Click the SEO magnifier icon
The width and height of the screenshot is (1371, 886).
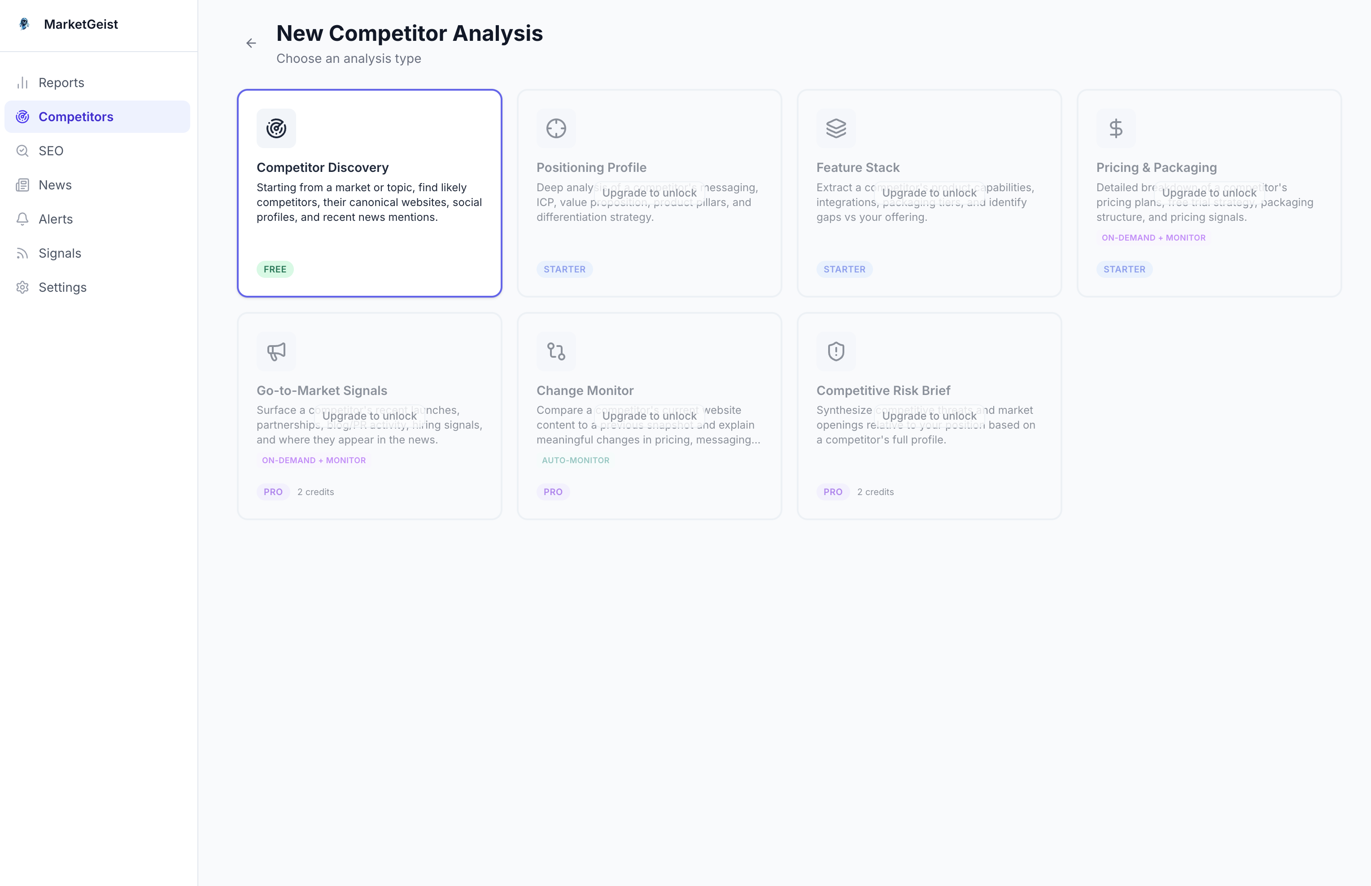point(22,151)
